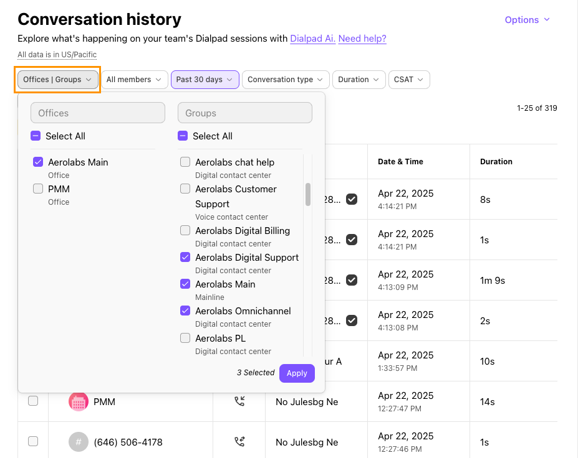Click the Duration column header
Viewport: 578px width, 458px height.
pos(496,162)
